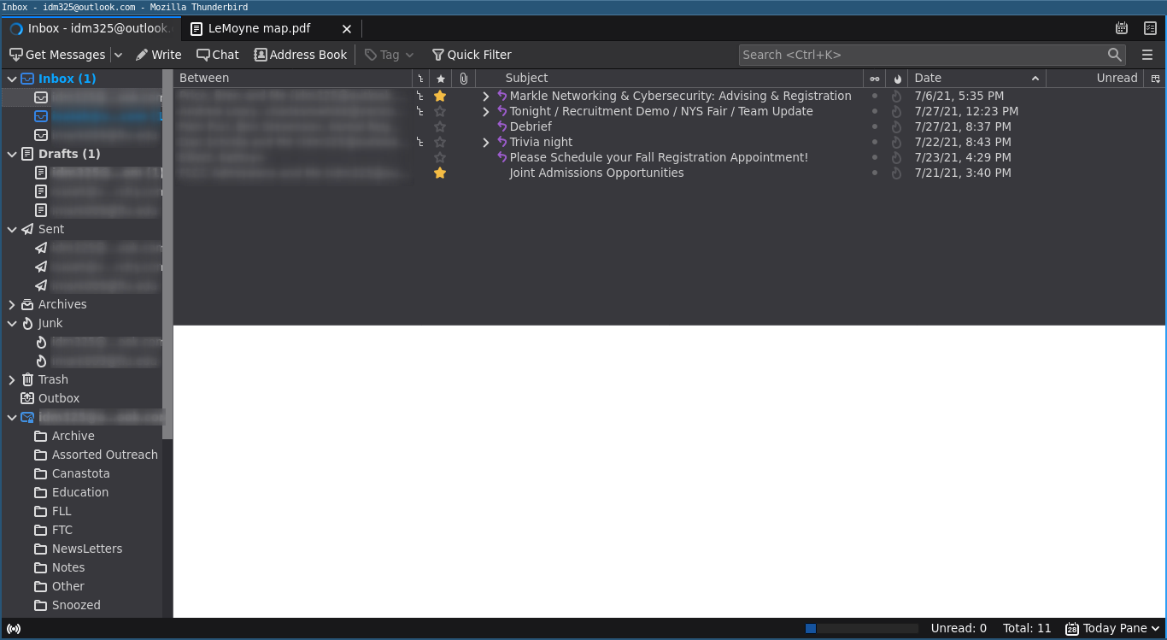Sort by Date column header
The image size is (1167, 640).
tap(976, 78)
